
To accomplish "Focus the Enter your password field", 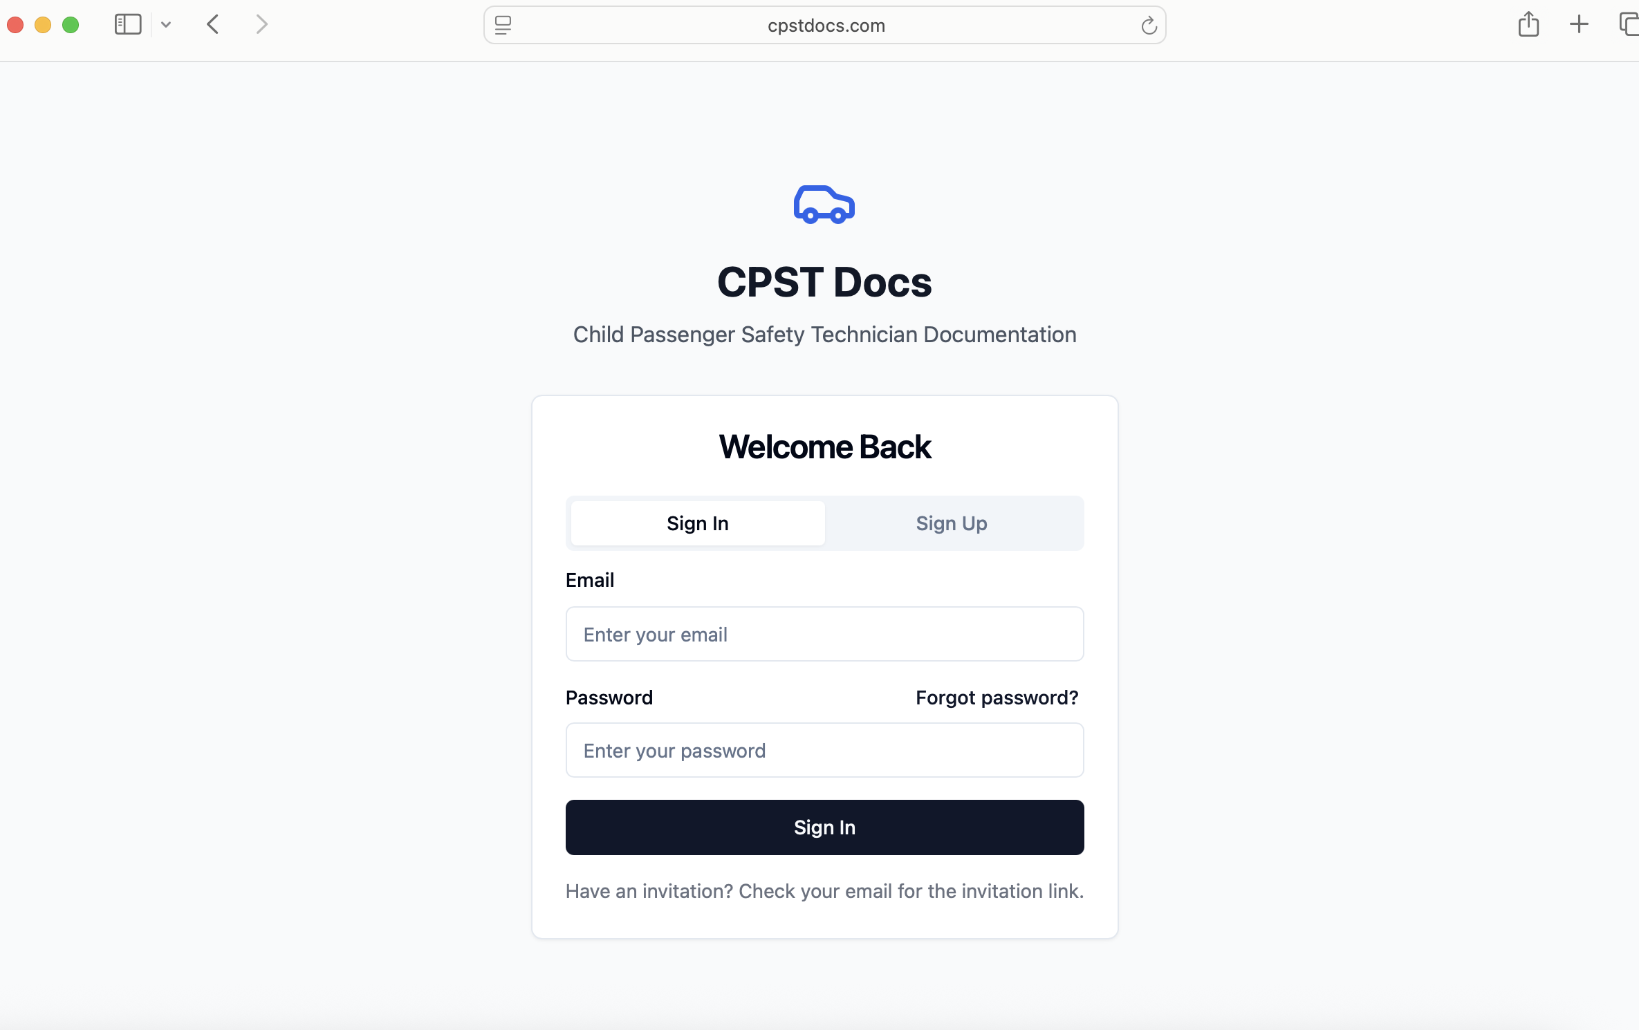I will [824, 750].
